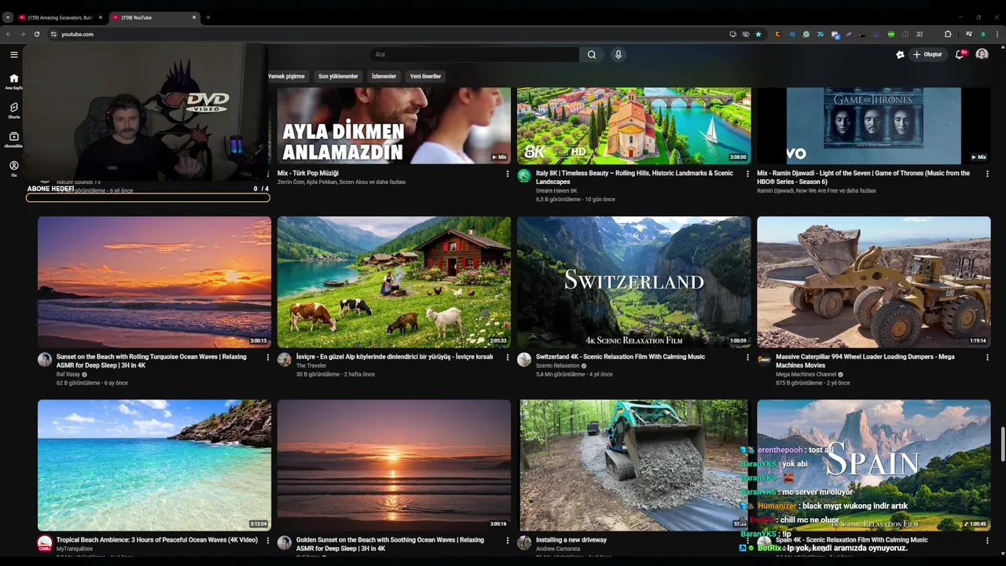The height and width of the screenshot is (566, 1006).
Task: Click the Scenic Relaxation channel name
Action: coord(557,366)
